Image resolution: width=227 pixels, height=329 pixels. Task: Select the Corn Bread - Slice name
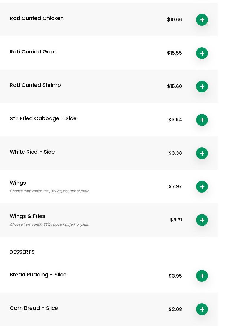34,308
